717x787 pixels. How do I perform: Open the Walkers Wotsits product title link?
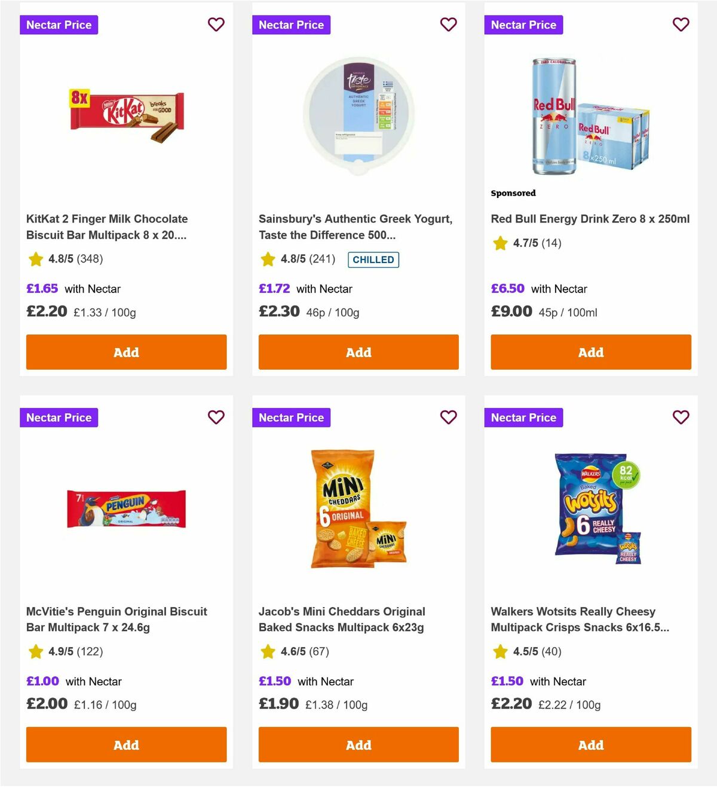coord(573,620)
